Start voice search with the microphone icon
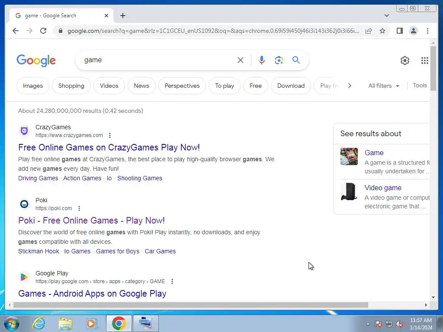Screen dimensions: 443x332 coord(262,60)
